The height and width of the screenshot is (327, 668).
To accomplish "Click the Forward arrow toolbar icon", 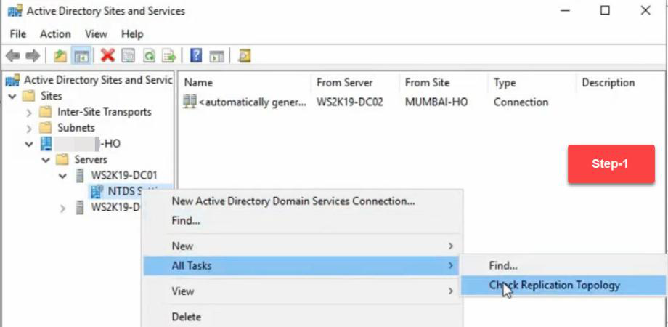I will [33, 55].
